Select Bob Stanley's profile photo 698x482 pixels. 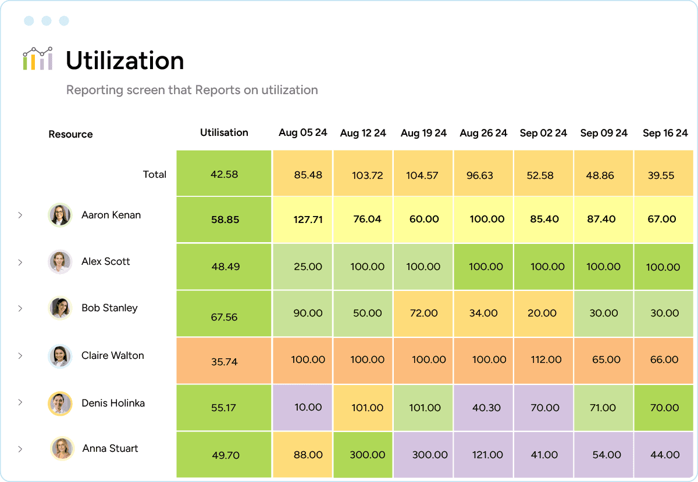pos(60,308)
